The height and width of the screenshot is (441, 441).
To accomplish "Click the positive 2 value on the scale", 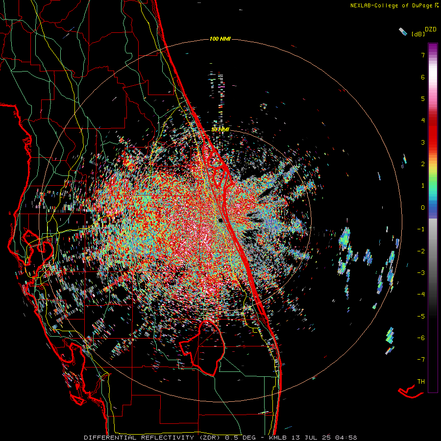I will point(423,164).
